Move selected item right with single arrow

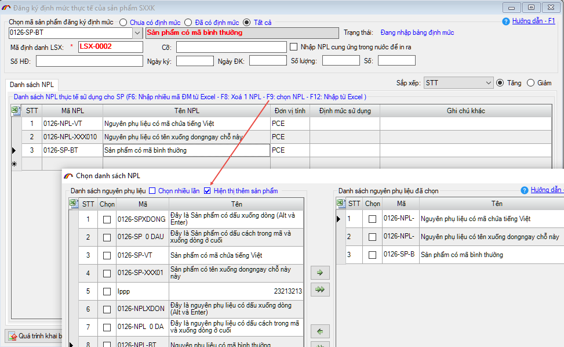point(318,272)
